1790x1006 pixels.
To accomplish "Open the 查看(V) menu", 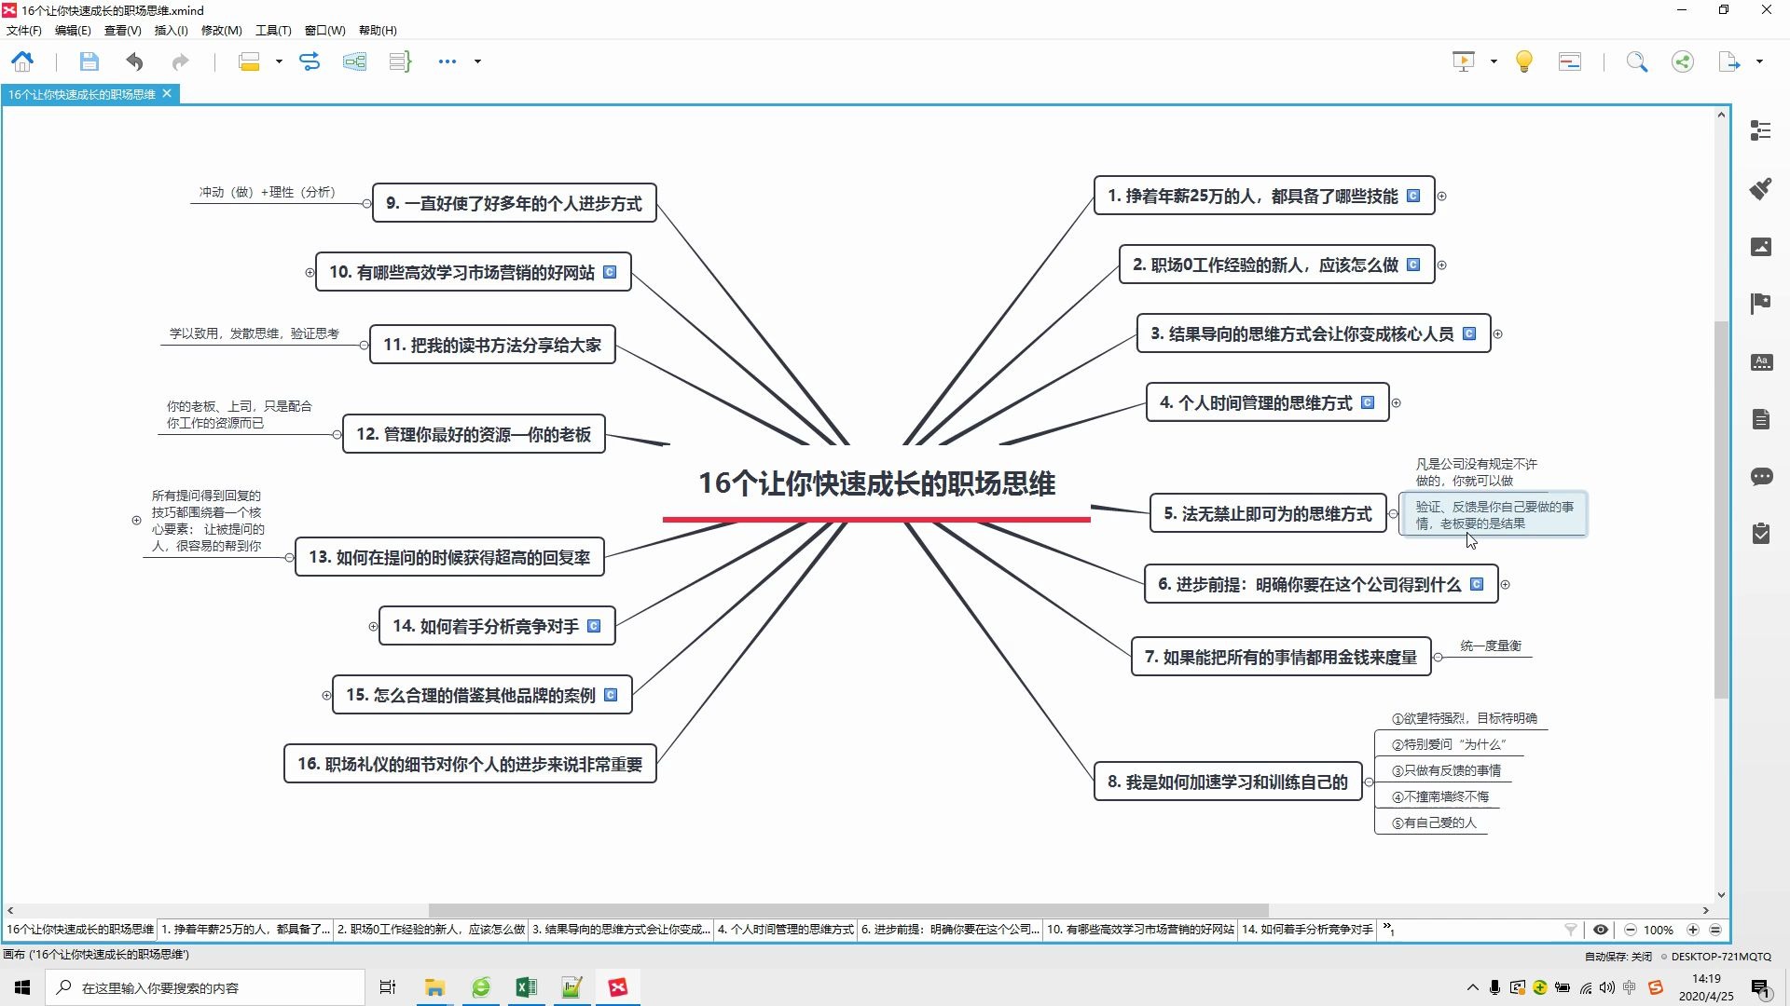I will pyautogui.click(x=122, y=31).
